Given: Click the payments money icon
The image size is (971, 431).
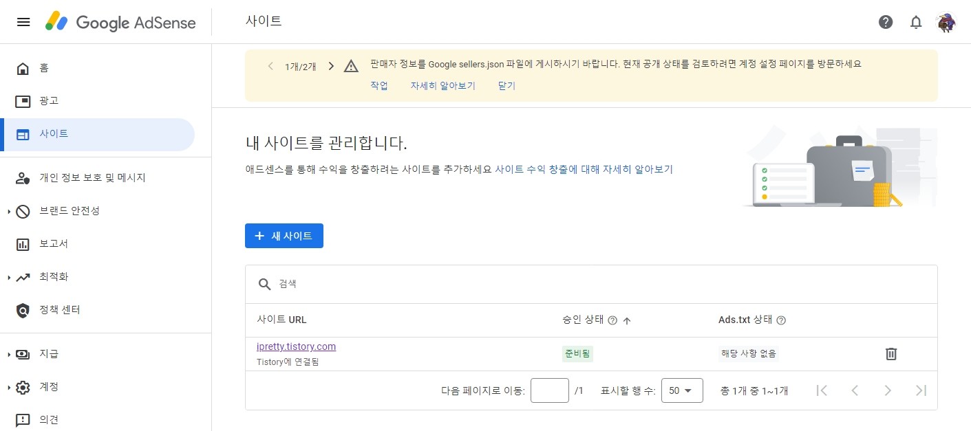Looking at the screenshot, I should point(23,355).
